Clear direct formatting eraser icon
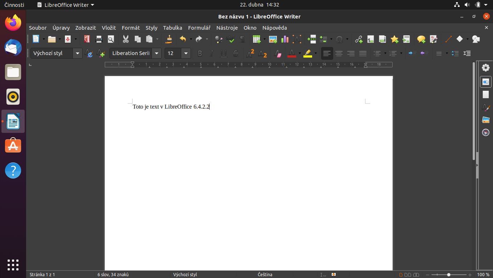Image resolution: width=493 pixels, height=278 pixels. tap(277, 54)
